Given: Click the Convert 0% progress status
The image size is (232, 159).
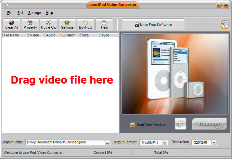Looking at the screenshot, I should point(103,152).
